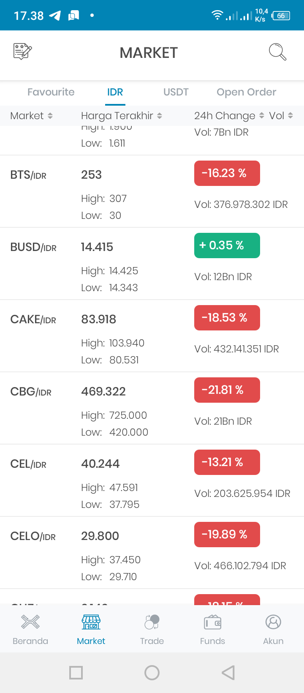Tap Android home circle button
The width and height of the screenshot is (304, 693).
(152, 673)
